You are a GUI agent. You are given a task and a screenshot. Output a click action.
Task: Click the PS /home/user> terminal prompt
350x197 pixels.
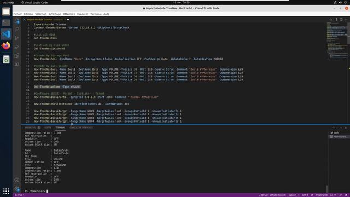[x=35, y=191]
